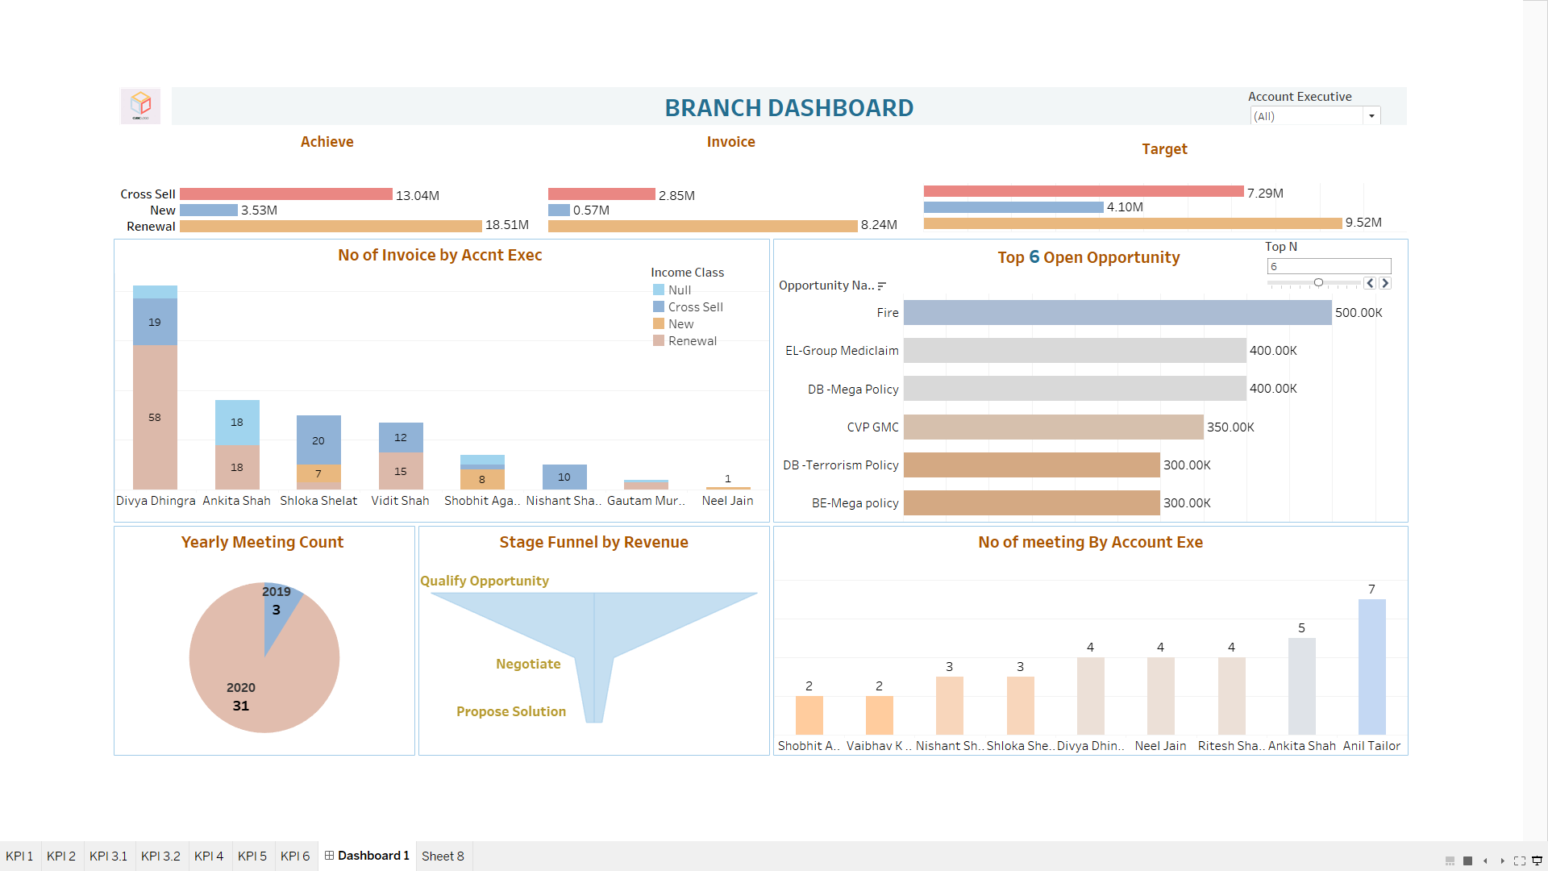Click the (All) filter combo box
This screenshot has height=871, width=1548.
coord(1306,116)
